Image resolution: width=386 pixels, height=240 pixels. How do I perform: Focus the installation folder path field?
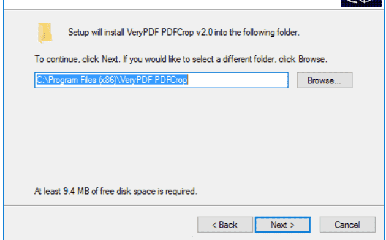coord(162,80)
